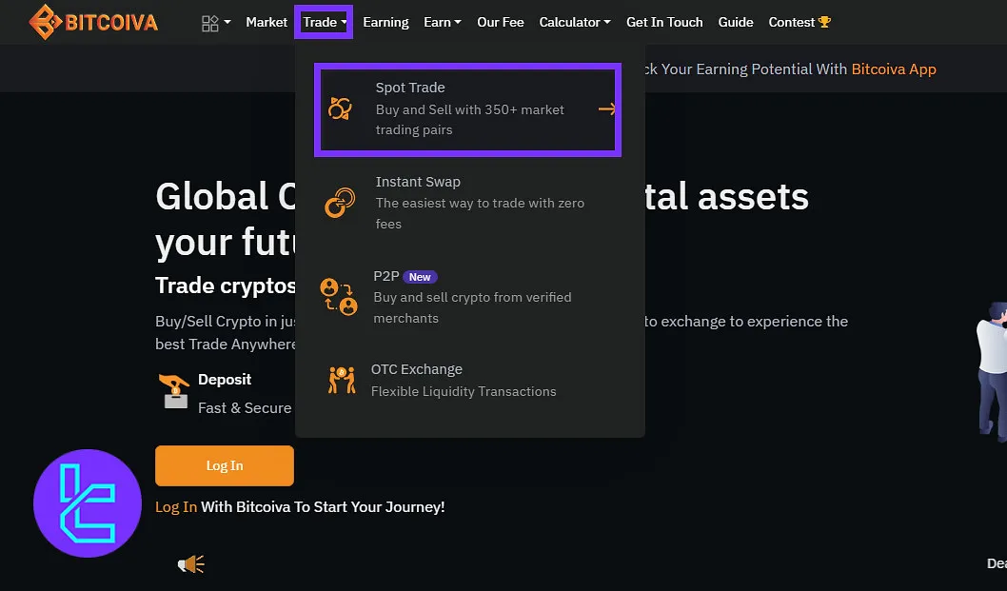
Task: Expand the Calculator dropdown
Action: [575, 22]
